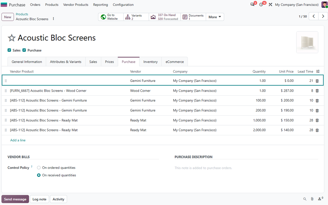This screenshot has width=328, height=205.
Task: Click the product image thumbnail
Action: pyautogui.click(x=307, y=42)
